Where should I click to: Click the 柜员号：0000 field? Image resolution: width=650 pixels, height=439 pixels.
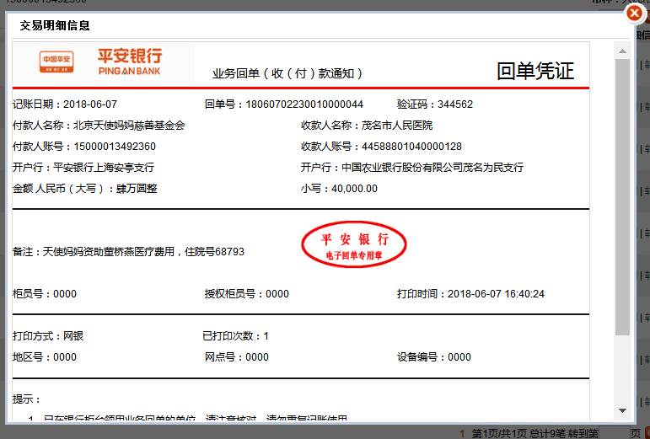(x=45, y=293)
